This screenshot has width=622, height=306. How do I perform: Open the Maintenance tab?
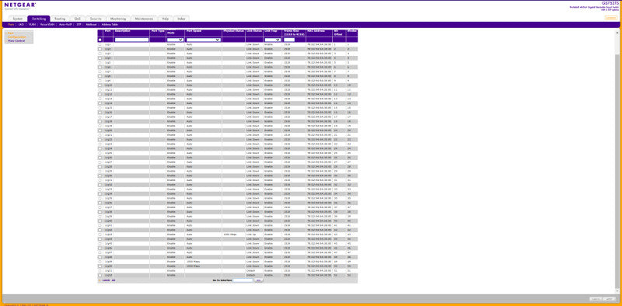[x=144, y=19]
